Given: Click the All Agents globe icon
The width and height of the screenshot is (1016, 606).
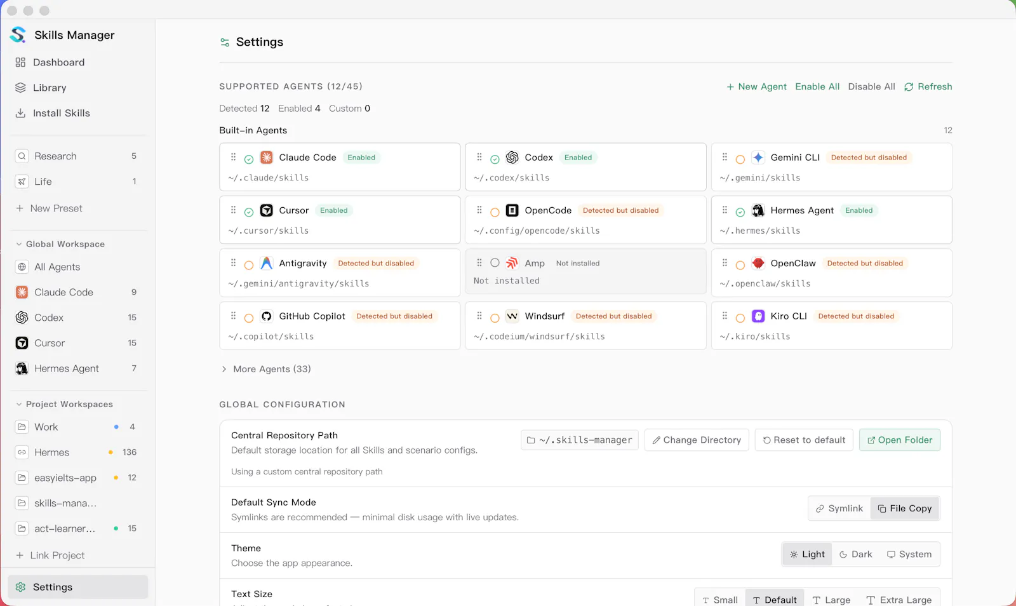Looking at the screenshot, I should tap(22, 267).
